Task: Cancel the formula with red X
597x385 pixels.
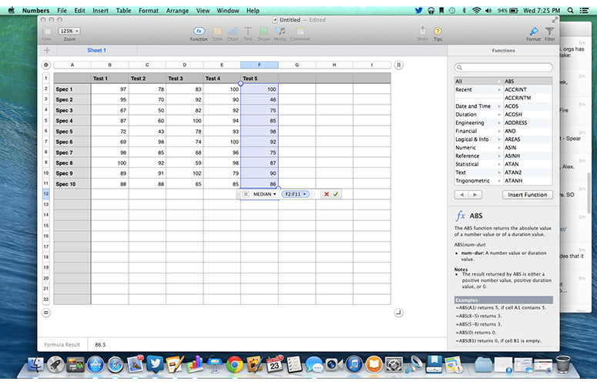Action: pyautogui.click(x=327, y=194)
